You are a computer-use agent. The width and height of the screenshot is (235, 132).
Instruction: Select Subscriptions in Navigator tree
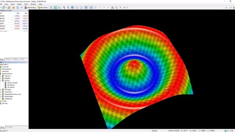7,69
